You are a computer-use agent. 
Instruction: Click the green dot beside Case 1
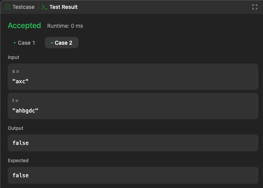click(x=15, y=43)
